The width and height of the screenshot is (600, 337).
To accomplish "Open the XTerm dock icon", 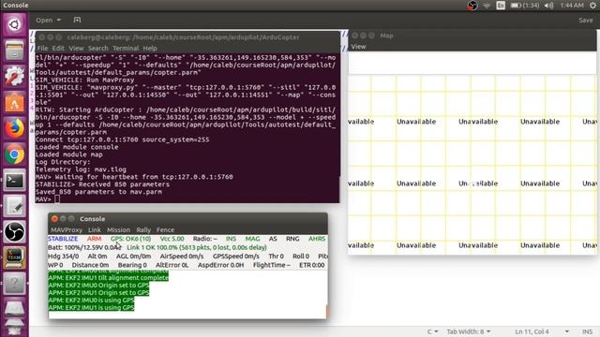I will (14, 258).
